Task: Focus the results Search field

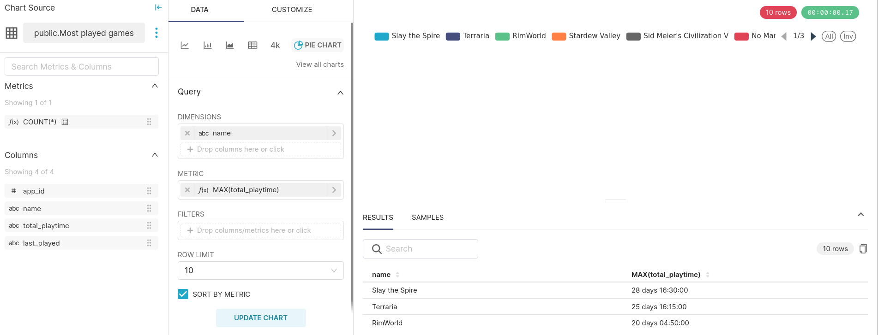Action: (x=421, y=249)
